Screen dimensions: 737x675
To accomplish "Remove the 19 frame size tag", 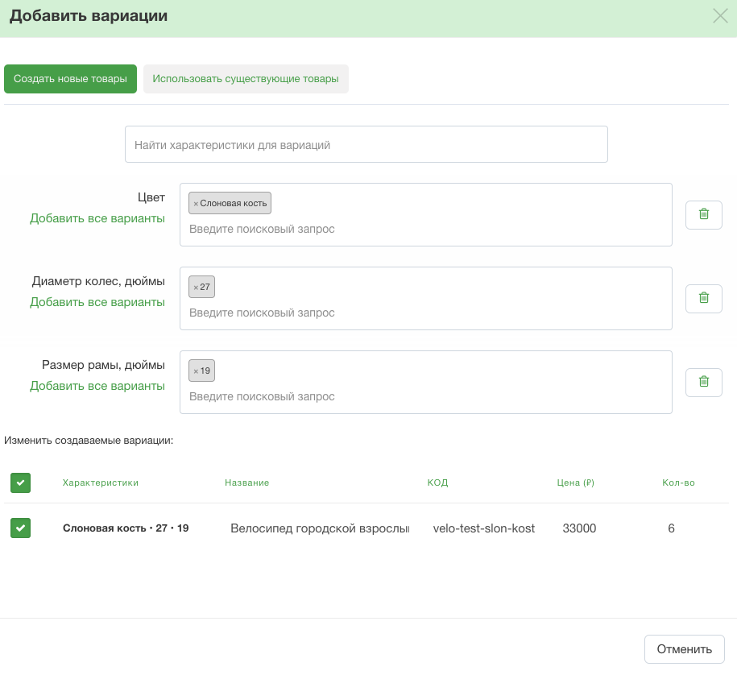I will tap(196, 371).
